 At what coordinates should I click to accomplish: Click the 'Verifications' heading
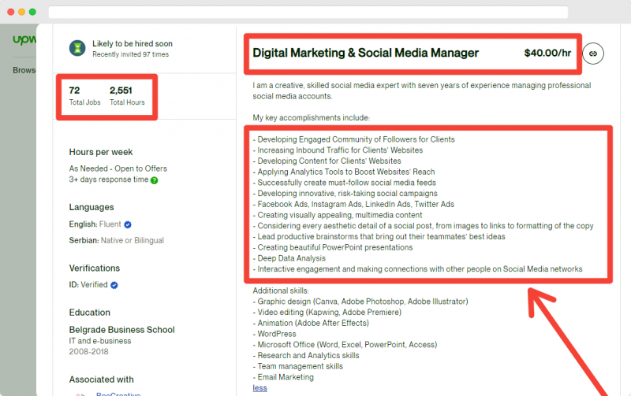tap(94, 268)
